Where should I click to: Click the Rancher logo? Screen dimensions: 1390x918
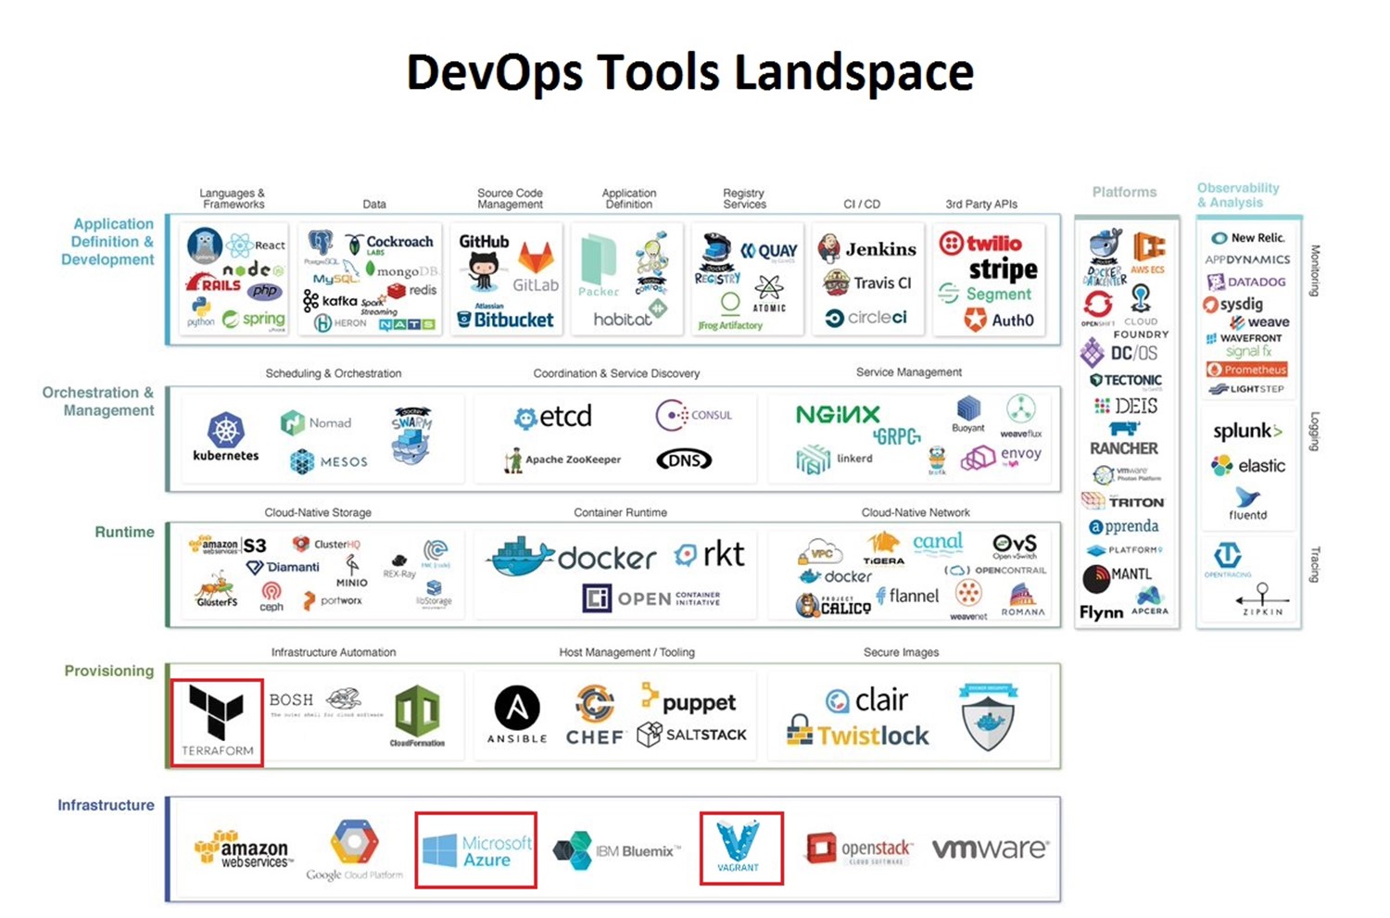1124,440
